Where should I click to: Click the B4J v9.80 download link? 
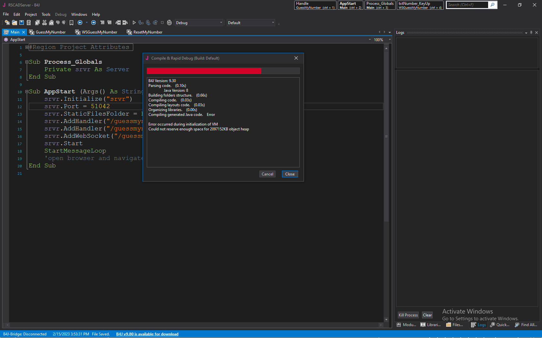click(x=147, y=334)
